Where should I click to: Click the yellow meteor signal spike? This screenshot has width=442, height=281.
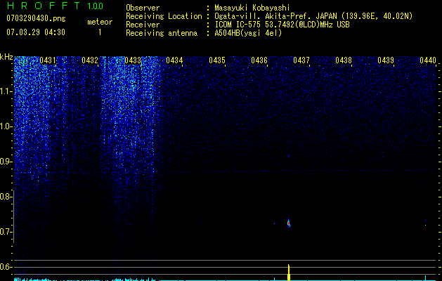click(x=288, y=273)
